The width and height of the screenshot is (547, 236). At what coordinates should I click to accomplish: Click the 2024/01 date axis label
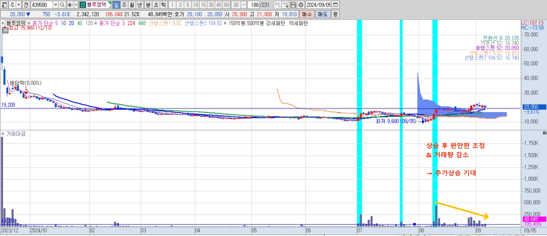(x=39, y=230)
